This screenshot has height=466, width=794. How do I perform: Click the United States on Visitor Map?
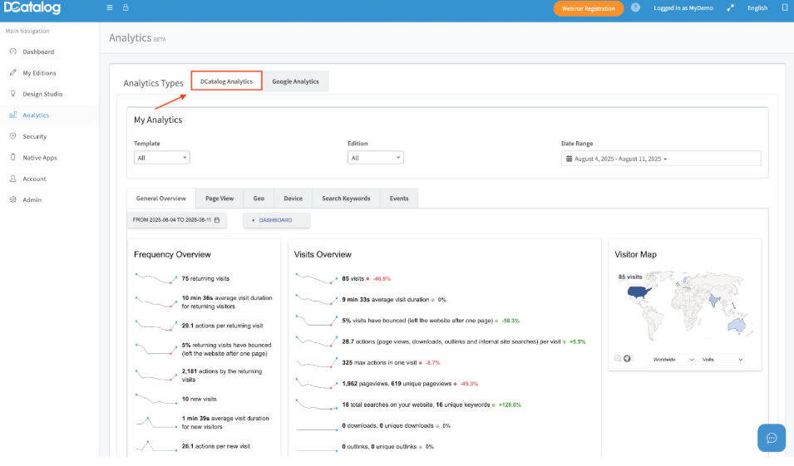[x=639, y=292]
